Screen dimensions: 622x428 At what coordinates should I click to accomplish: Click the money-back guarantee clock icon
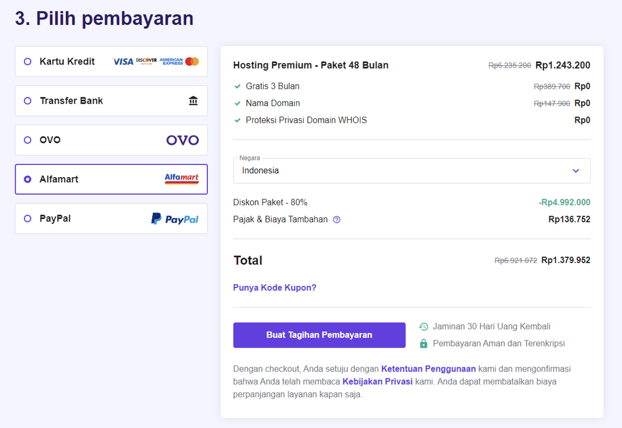click(x=424, y=326)
